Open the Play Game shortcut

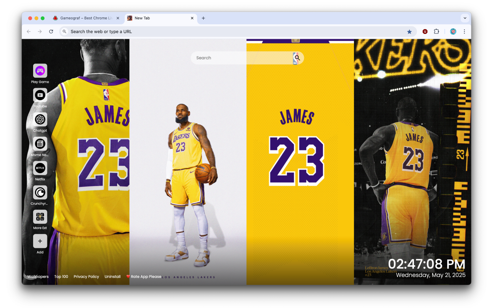click(x=40, y=70)
